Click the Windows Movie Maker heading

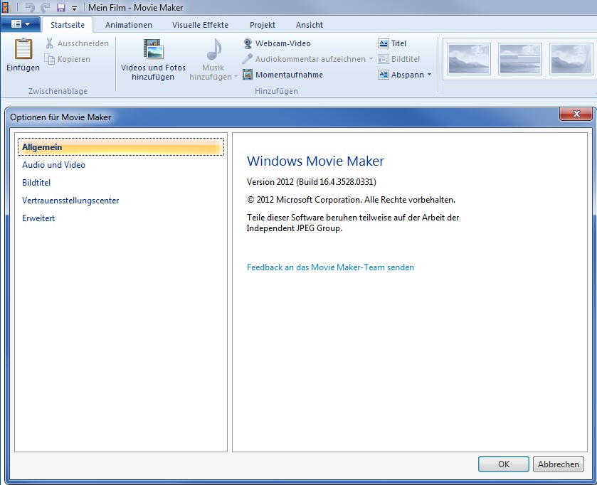coord(316,161)
